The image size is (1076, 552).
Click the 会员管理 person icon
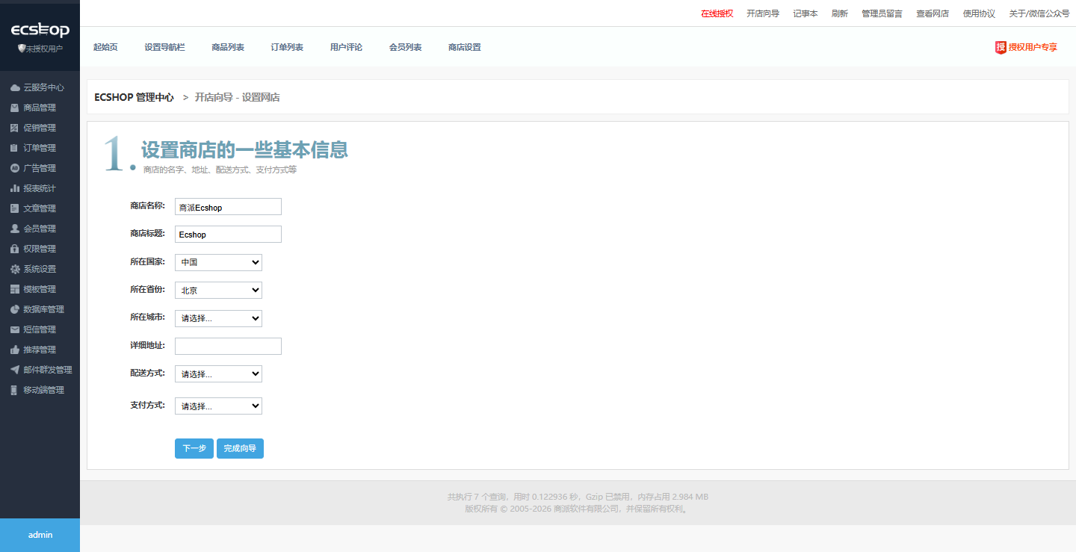(15, 229)
